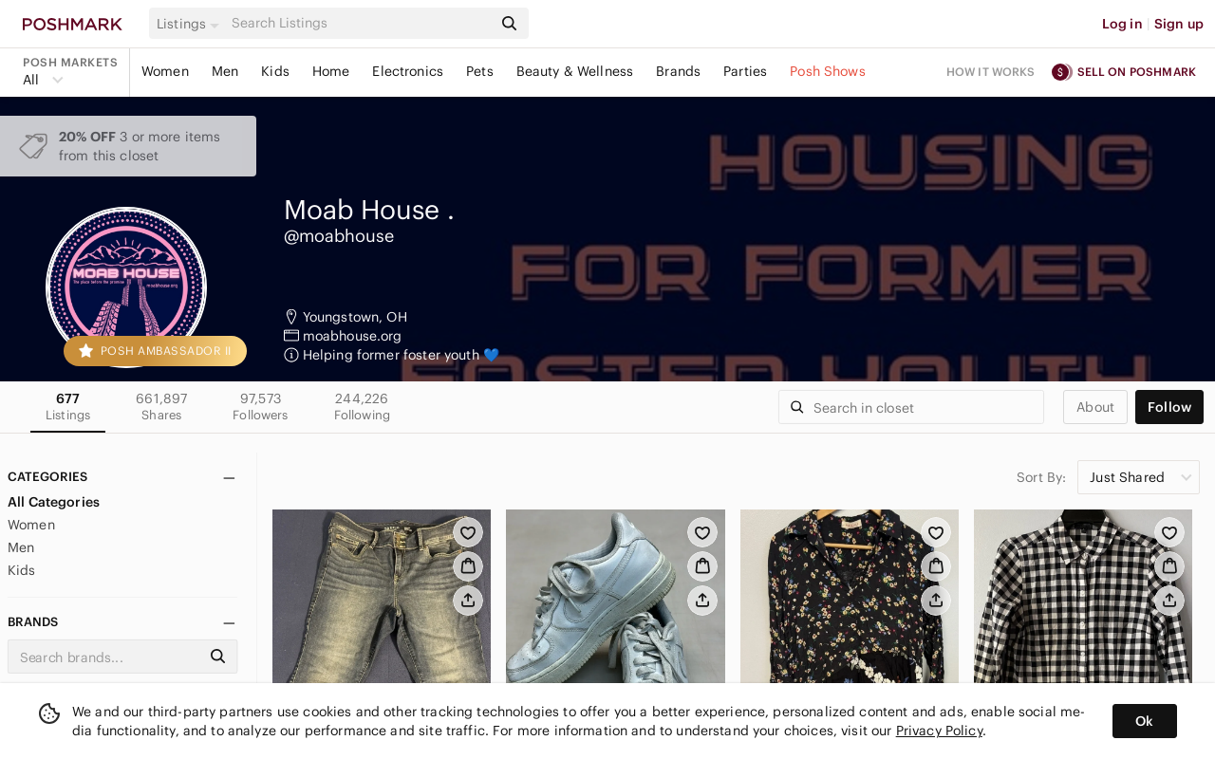Click the cookie icon in consent banner

pyautogui.click(x=49, y=713)
